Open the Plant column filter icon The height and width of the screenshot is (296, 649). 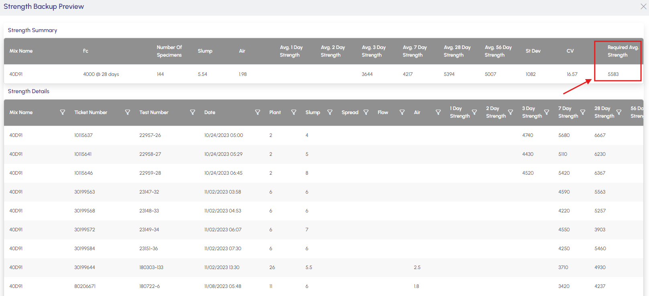pos(293,112)
